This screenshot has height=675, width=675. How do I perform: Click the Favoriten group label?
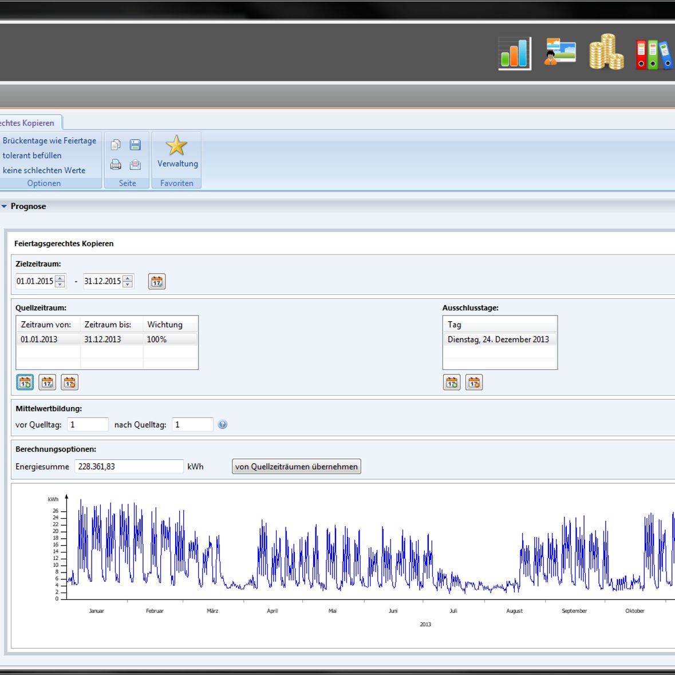(x=176, y=183)
